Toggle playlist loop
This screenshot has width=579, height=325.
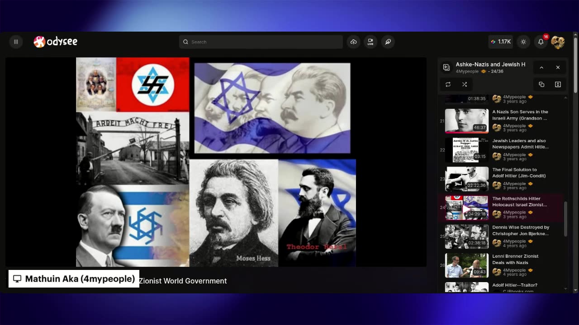pyautogui.click(x=448, y=84)
